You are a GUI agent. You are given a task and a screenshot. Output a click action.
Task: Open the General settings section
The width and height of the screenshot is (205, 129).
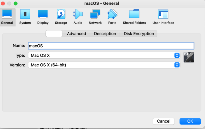(x=7, y=17)
